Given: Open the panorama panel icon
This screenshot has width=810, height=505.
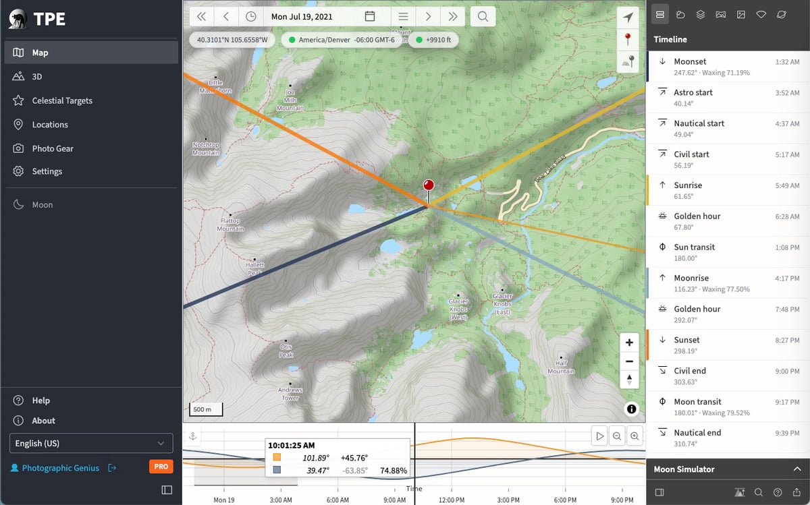Looking at the screenshot, I should point(721,13).
